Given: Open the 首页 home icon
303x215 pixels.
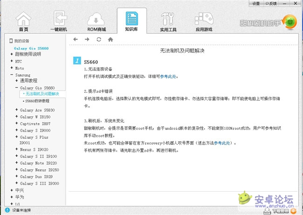Looking at the screenshot, I should tap(23, 19).
